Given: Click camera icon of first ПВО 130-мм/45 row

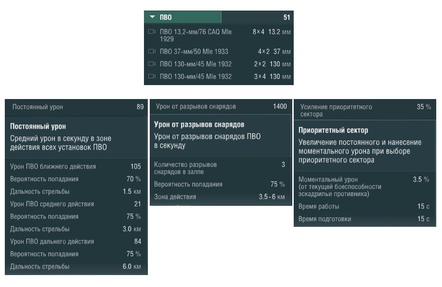Looking at the screenshot, I should click(x=152, y=64).
